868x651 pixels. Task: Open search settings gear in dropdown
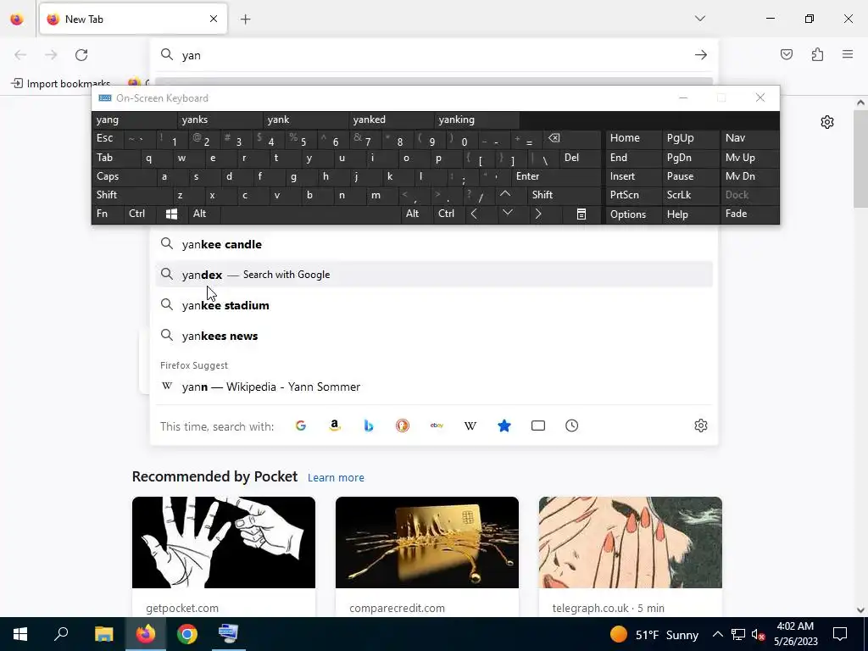pos(701,426)
